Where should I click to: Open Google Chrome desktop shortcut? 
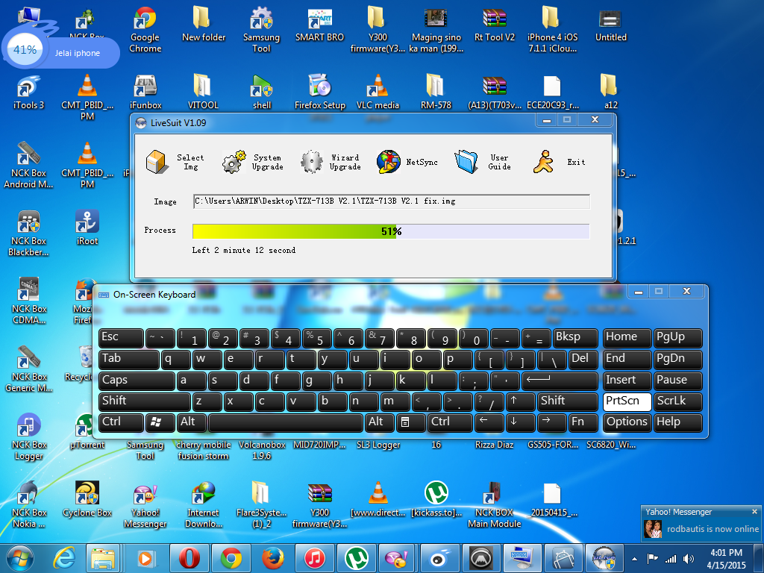coord(145,19)
